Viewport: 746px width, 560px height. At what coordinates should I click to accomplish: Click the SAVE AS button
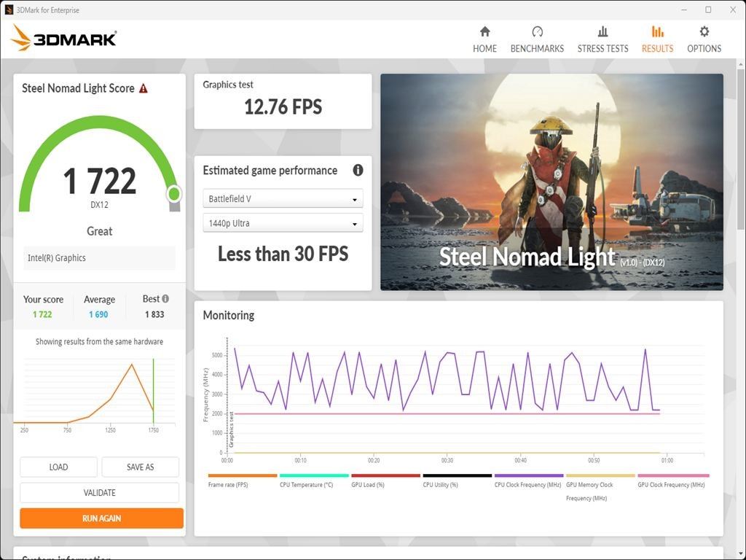pos(141,467)
